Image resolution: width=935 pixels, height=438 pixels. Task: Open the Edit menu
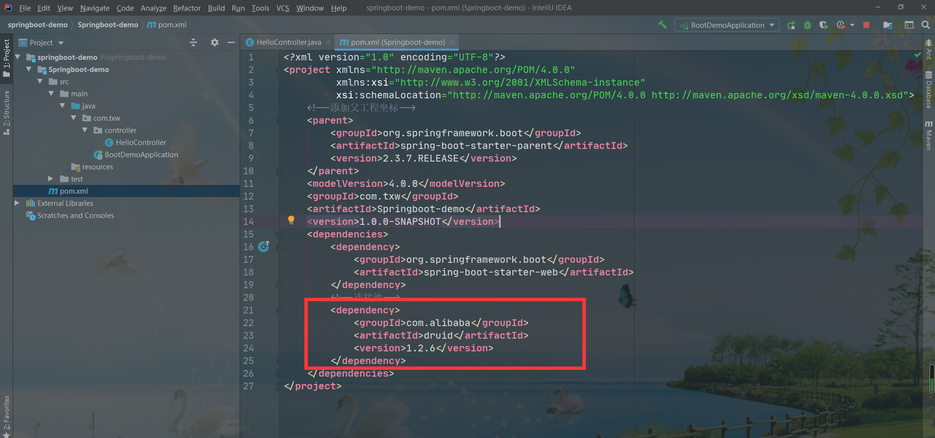(x=44, y=8)
